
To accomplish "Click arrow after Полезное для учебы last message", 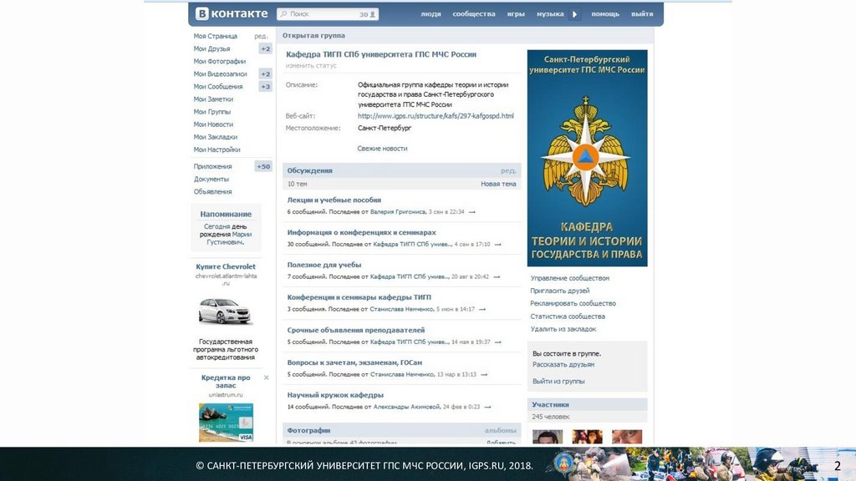I will (x=497, y=277).
